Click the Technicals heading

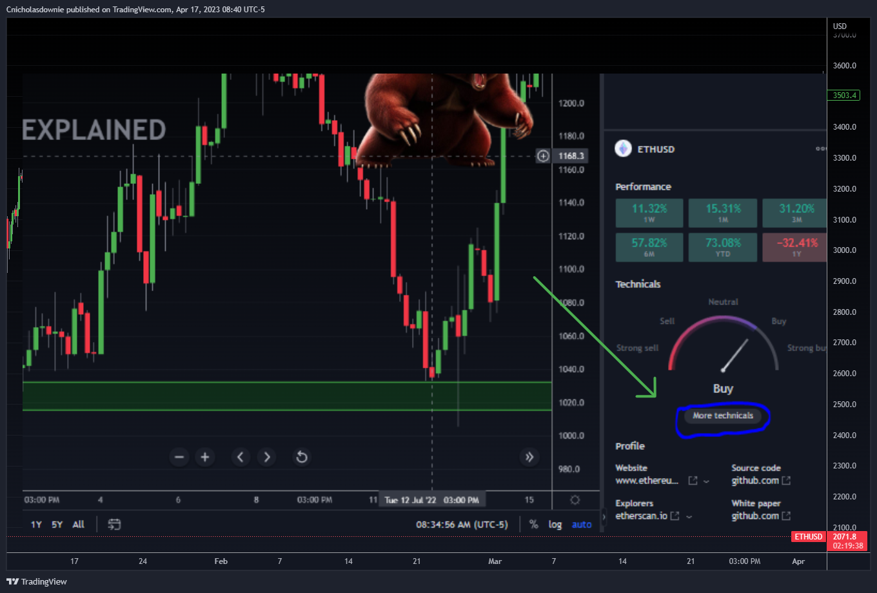point(638,284)
